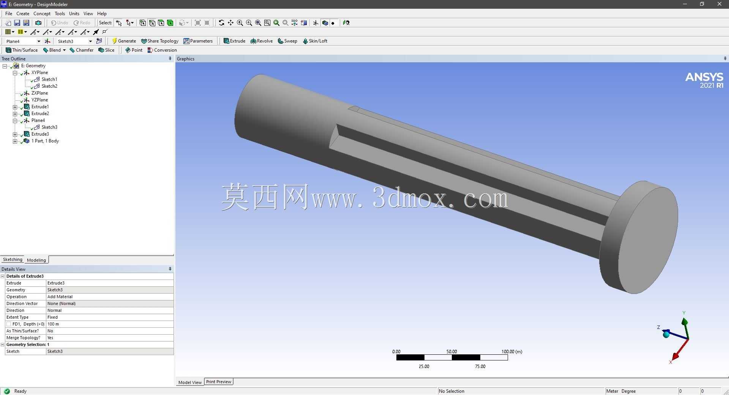Open the Parameters button
Screen dimensions: 729x395
click(198, 41)
